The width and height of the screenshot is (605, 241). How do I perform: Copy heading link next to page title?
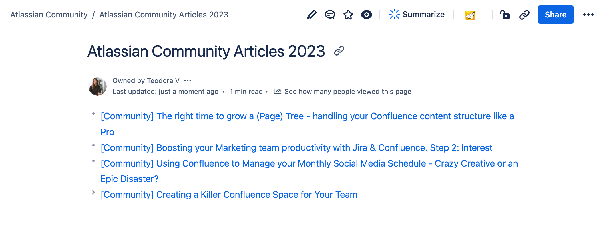click(339, 51)
